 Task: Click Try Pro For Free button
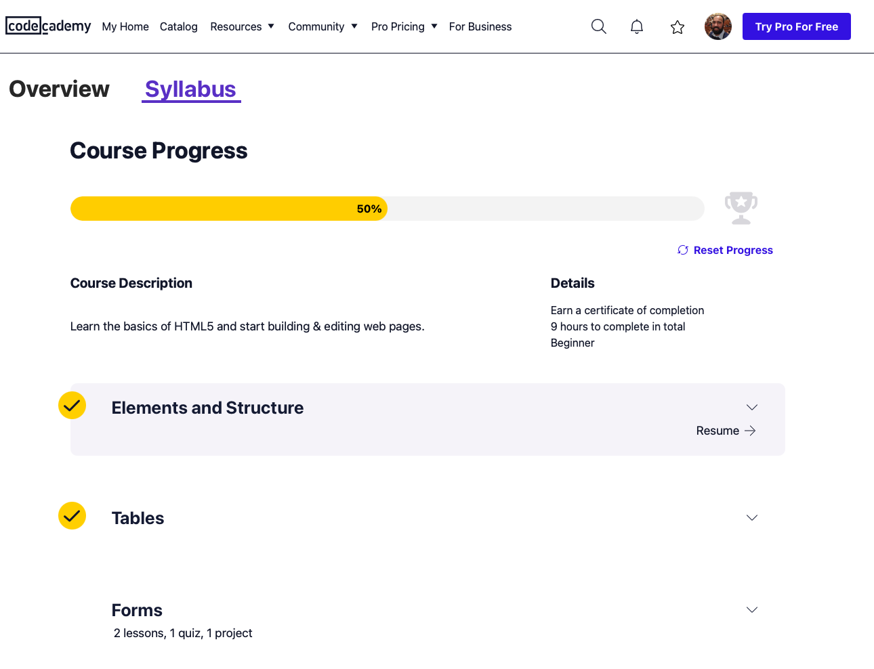[x=796, y=26]
